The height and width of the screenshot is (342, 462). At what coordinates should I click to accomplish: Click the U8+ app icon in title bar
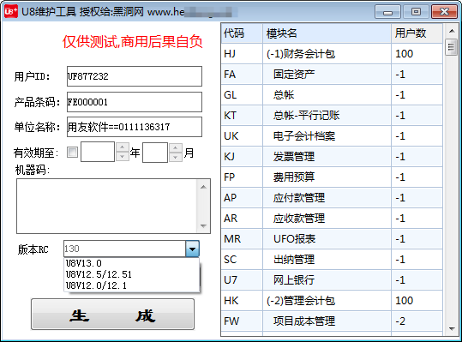coord(11,12)
